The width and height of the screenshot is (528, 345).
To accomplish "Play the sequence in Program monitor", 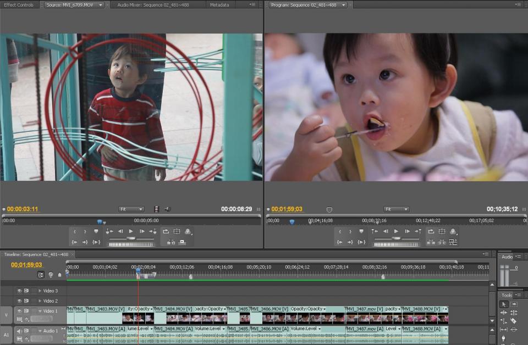I will pyautogui.click(x=397, y=231).
